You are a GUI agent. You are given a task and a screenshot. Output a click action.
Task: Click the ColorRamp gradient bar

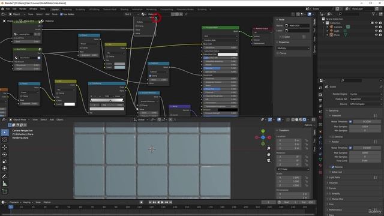pyautogui.click(x=107, y=100)
